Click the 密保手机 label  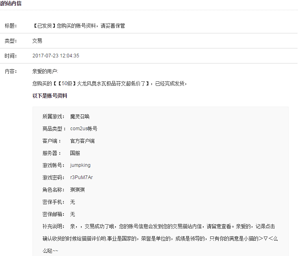[54, 202]
